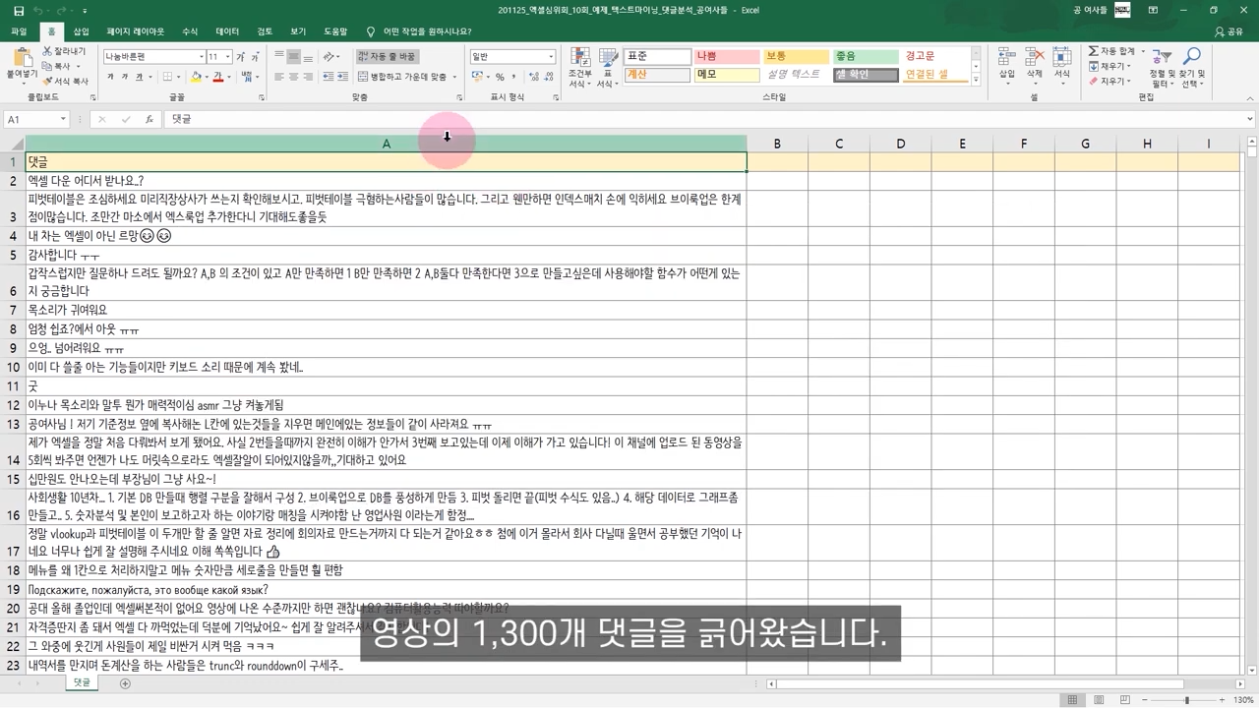This screenshot has width=1259, height=708.
Task: Click the cell borders icon
Action: pyautogui.click(x=167, y=77)
